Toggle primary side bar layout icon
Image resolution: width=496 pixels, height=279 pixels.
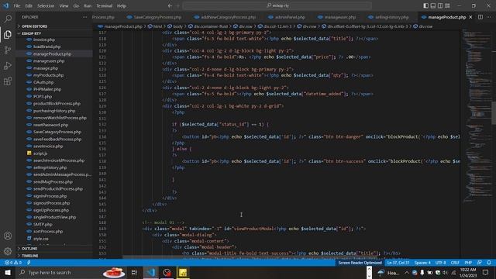[x=425, y=5]
